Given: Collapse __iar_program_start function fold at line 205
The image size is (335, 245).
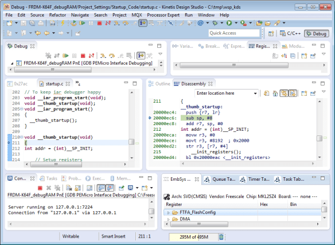Looking at the screenshot, I should point(22,109).
